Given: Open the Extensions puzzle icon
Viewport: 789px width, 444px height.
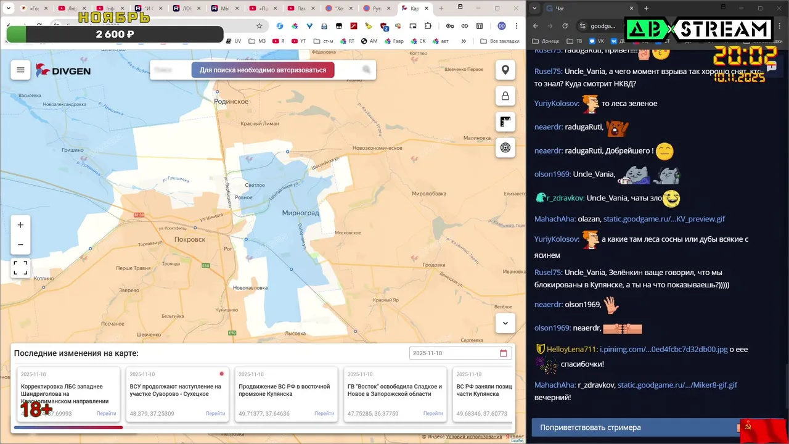Looking at the screenshot, I should pos(428,26).
